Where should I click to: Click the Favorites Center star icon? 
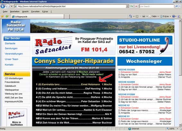pos(2,16)
